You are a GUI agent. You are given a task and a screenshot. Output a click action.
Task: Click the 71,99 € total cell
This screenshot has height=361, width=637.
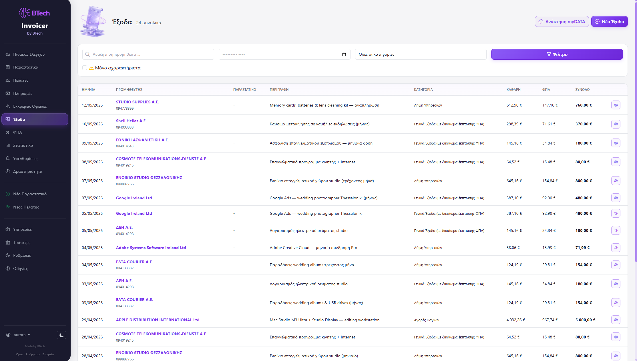(582, 248)
